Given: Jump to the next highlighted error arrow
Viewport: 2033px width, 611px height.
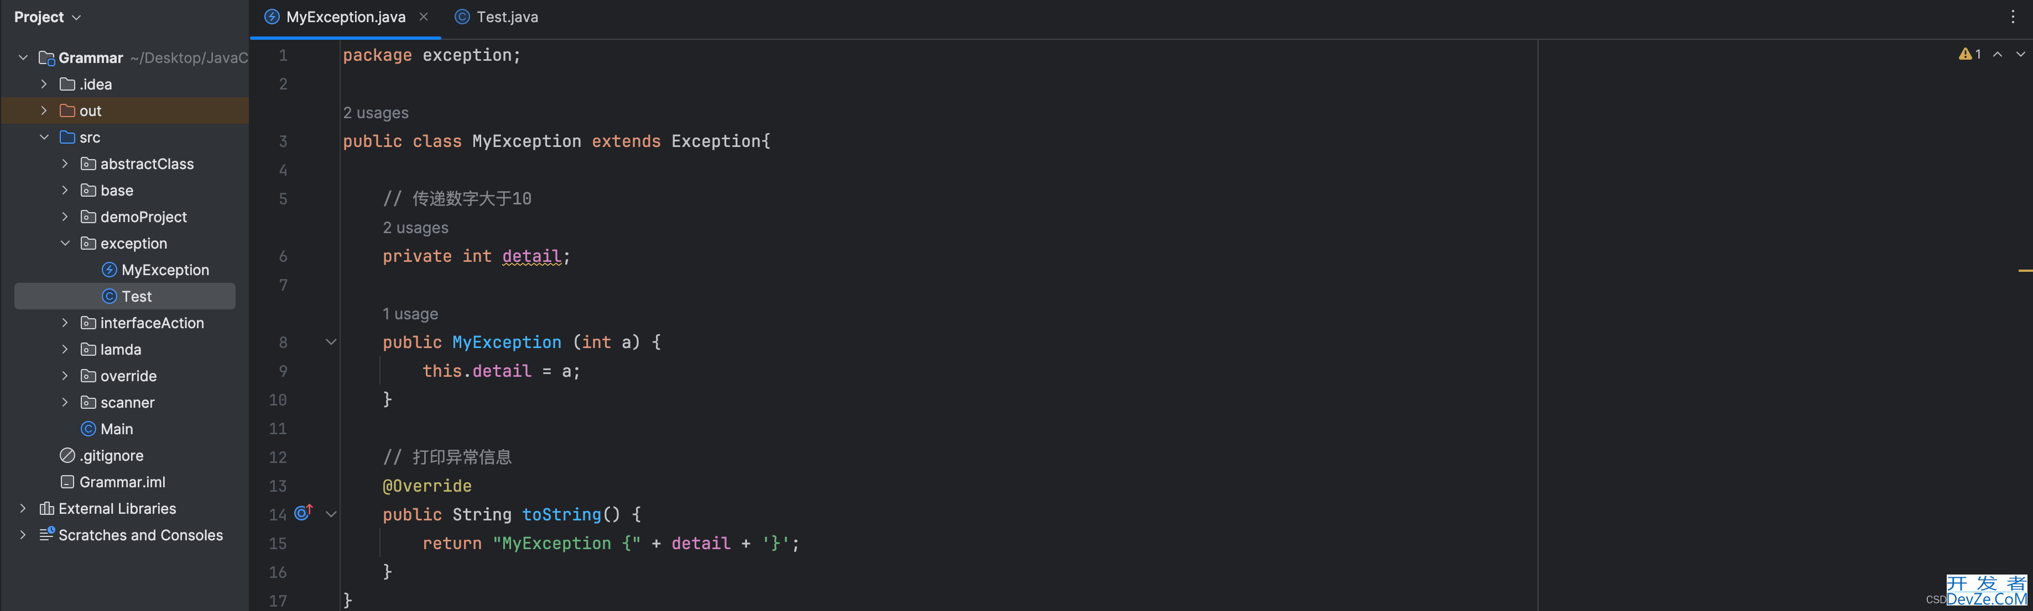Looking at the screenshot, I should pyautogui.click(x=2020, y=54).
